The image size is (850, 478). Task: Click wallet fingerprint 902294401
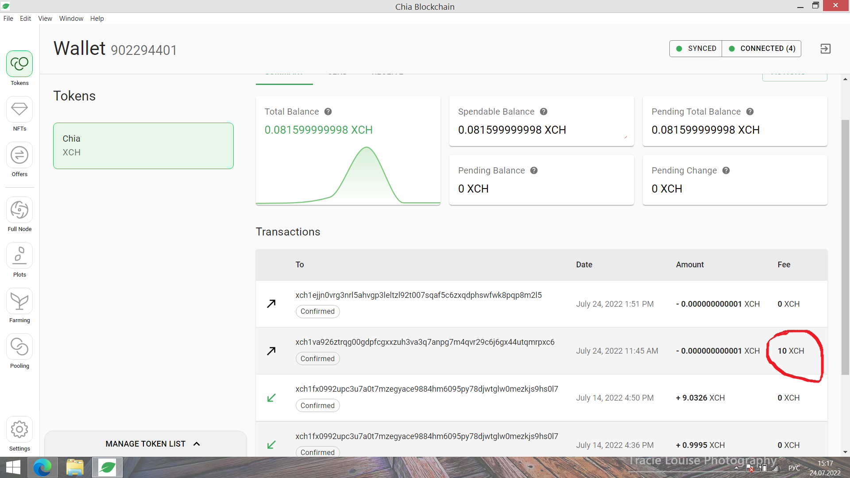[144, 50]
